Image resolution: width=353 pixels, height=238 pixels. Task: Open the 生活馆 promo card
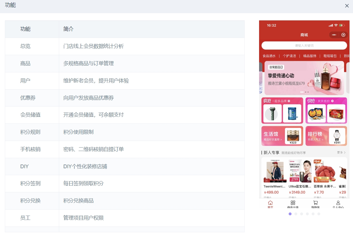282,136
